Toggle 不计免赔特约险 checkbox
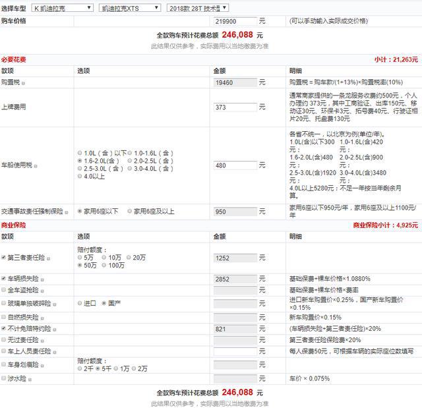This screenshot has height=408, width=422. click(x=3, y=328)
